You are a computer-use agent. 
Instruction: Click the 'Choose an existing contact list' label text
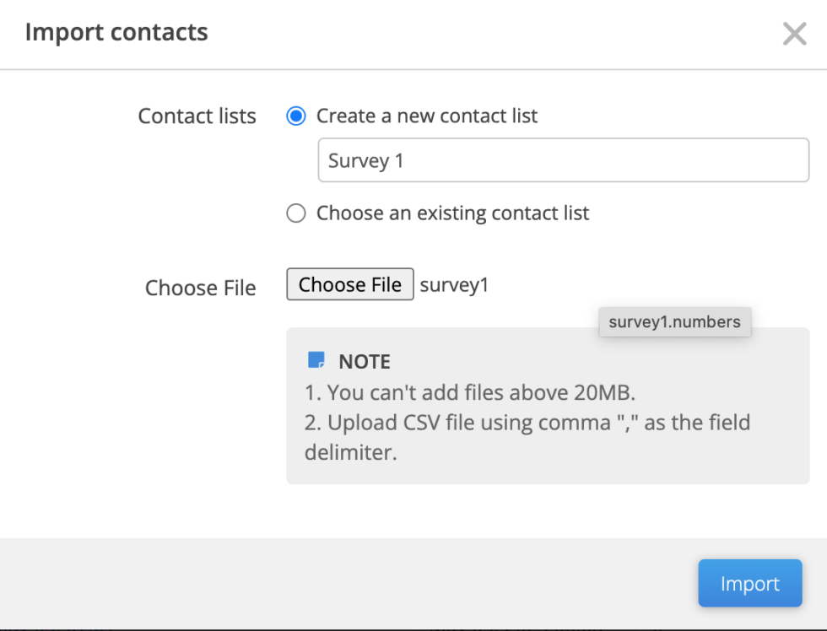452,213
